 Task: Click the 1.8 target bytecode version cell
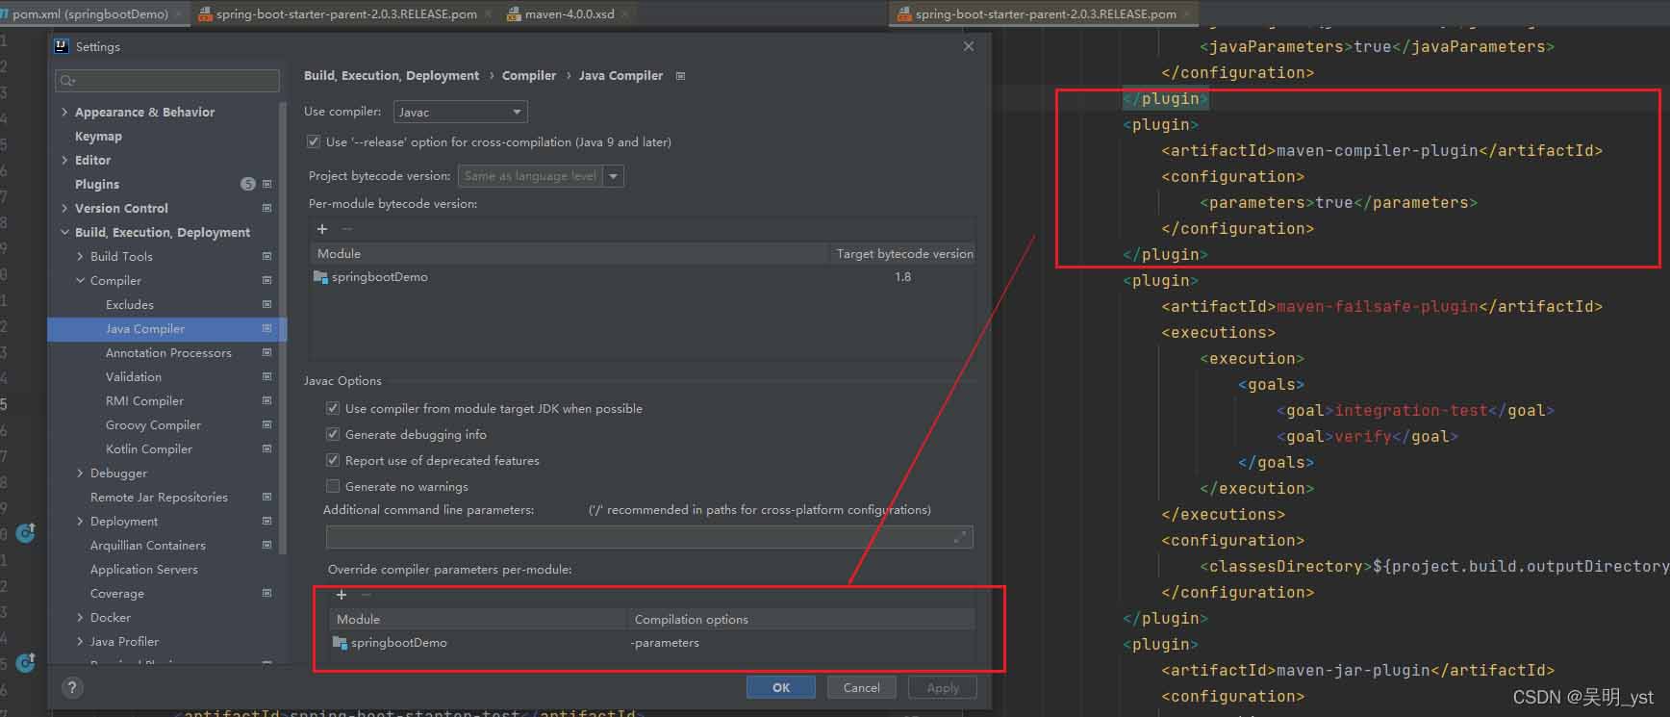click(902, 277)
